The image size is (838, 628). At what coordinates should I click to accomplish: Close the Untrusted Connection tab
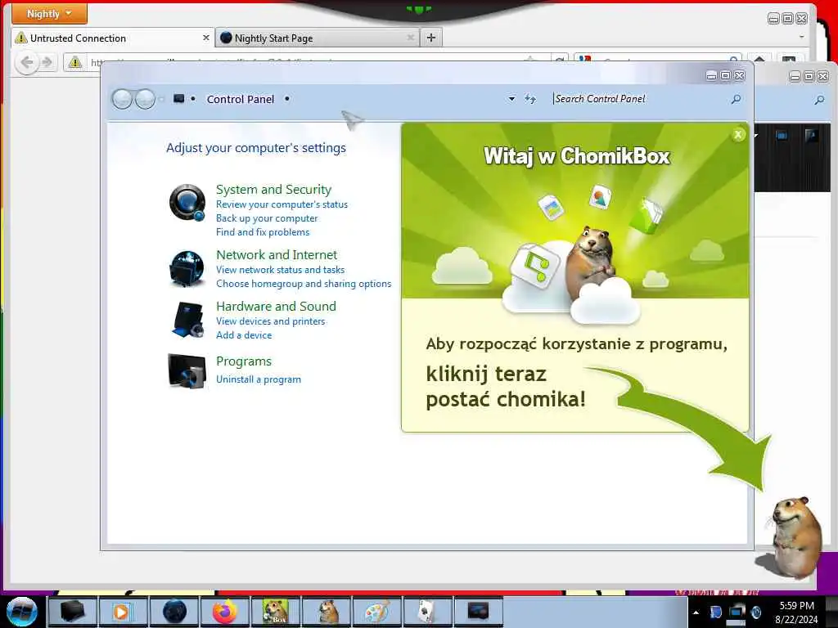205,38
